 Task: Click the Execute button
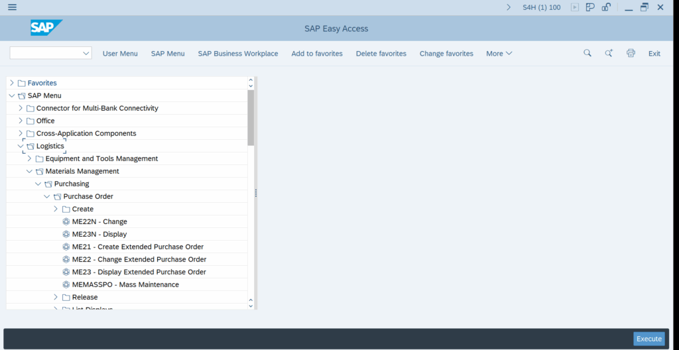point(648,339)
